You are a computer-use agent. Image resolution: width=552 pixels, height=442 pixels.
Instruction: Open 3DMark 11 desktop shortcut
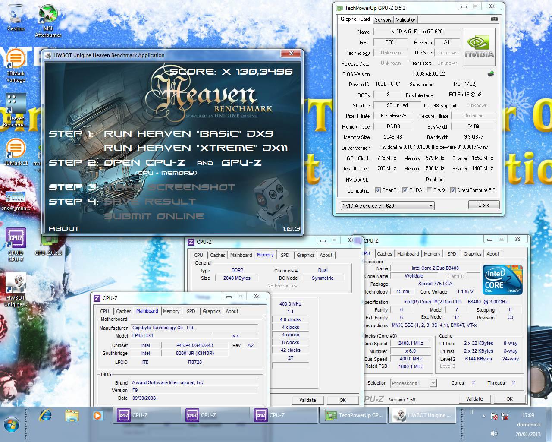tap(16, 152)
